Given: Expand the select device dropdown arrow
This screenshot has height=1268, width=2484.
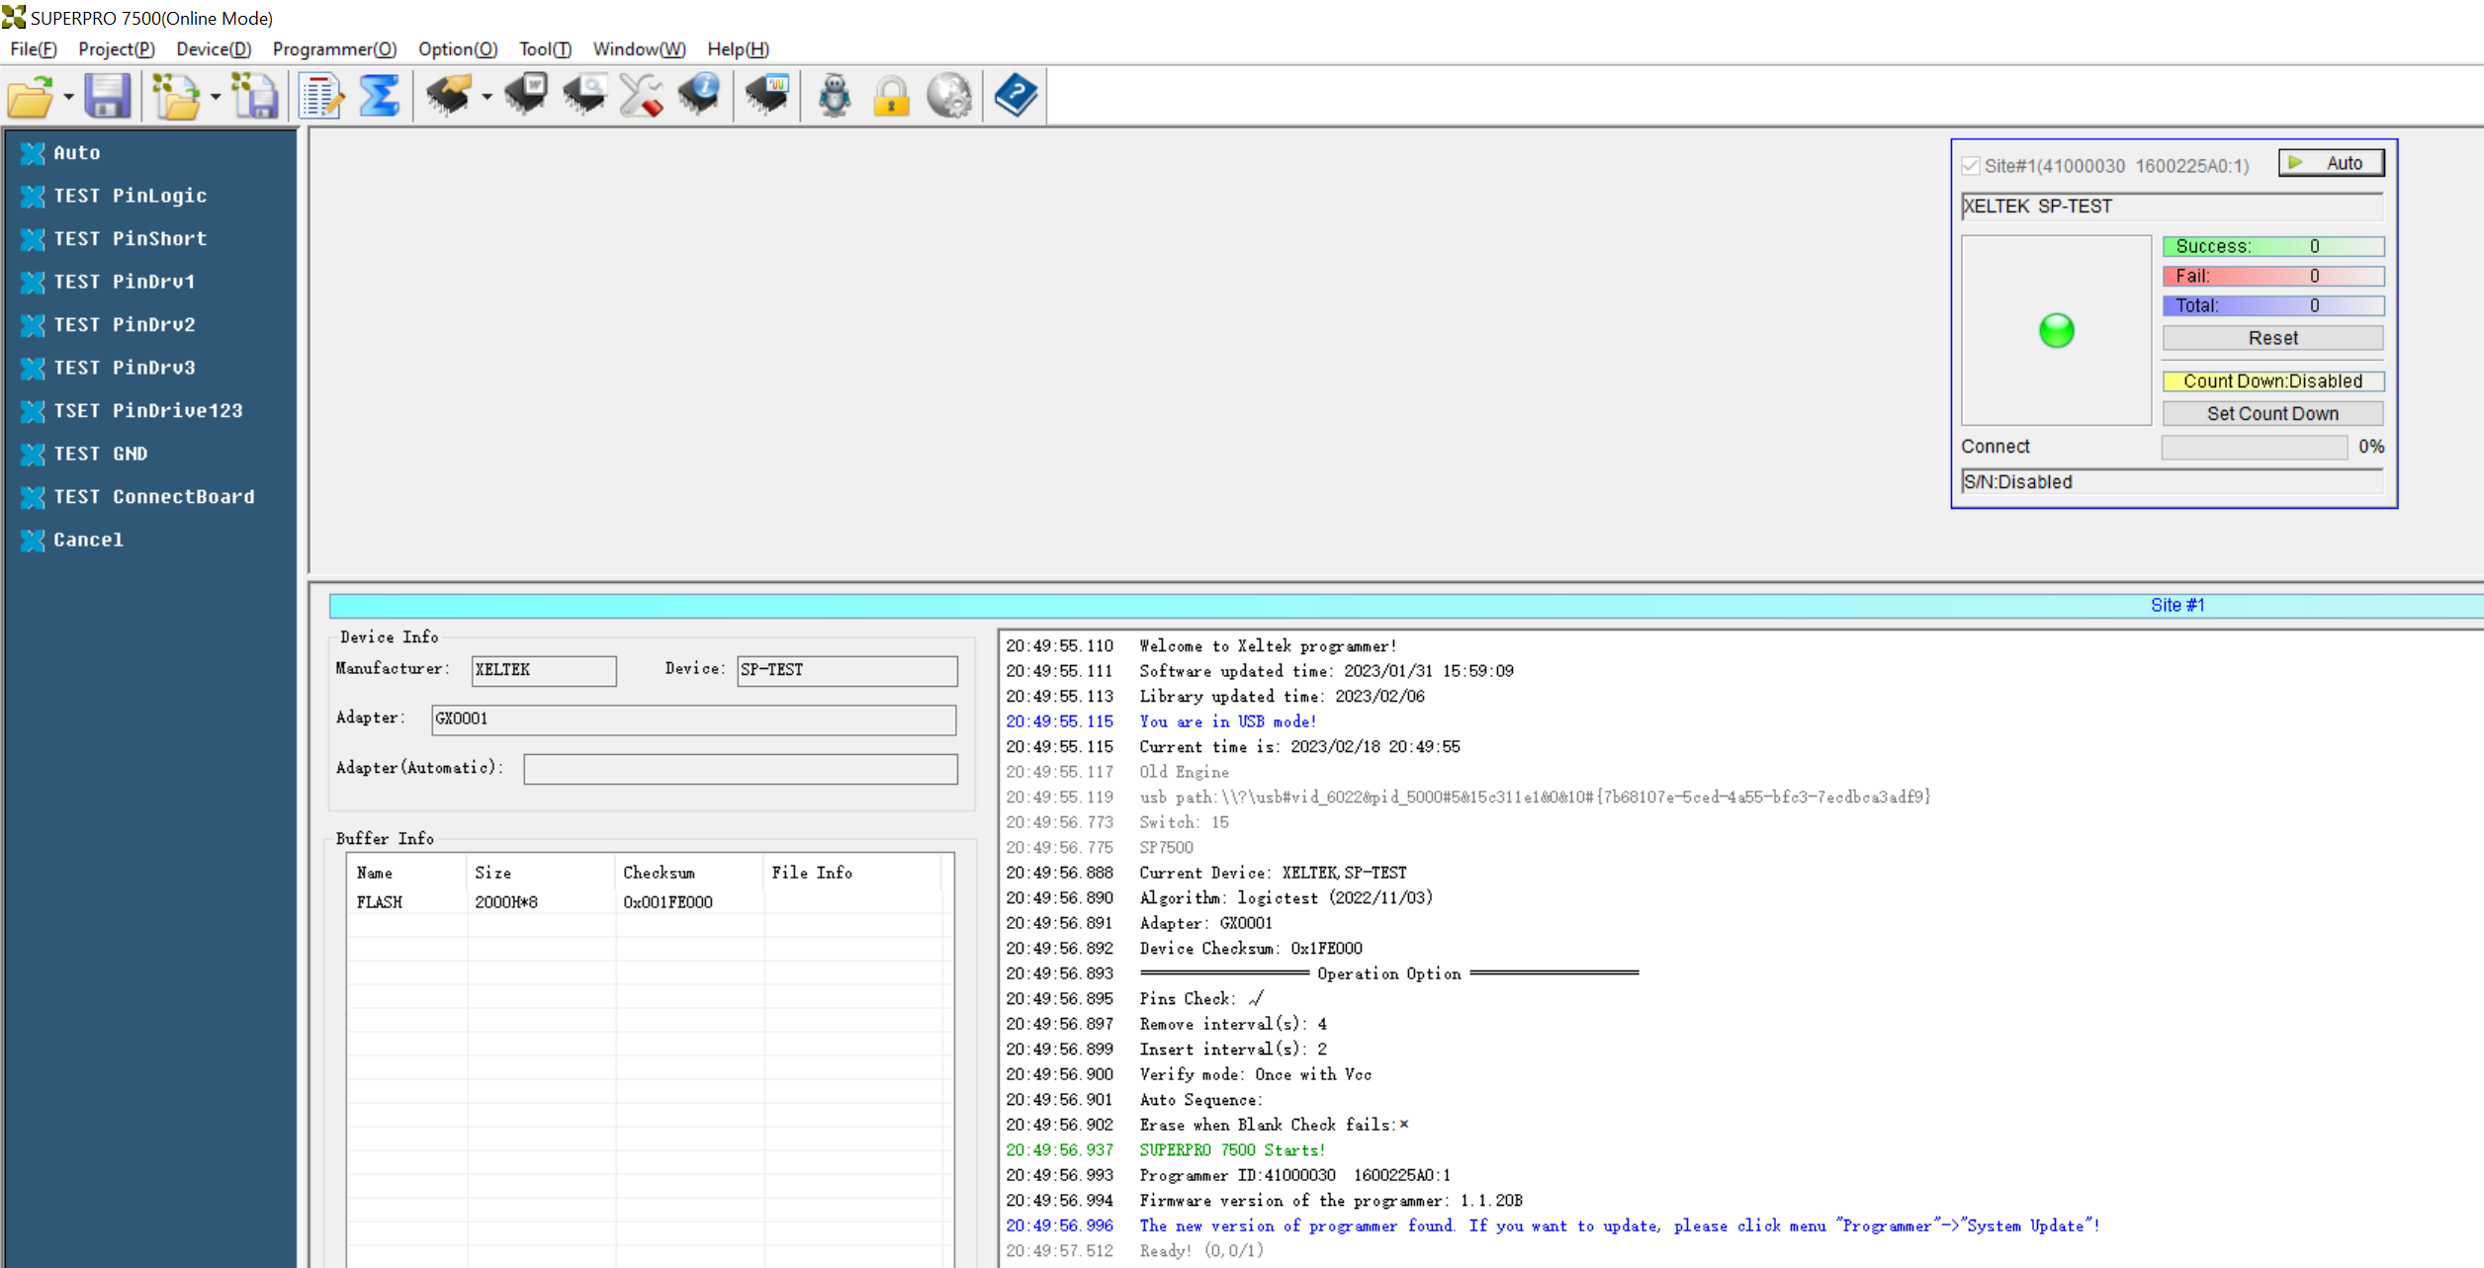Looking at the screenshot, I should pos(487,97).
